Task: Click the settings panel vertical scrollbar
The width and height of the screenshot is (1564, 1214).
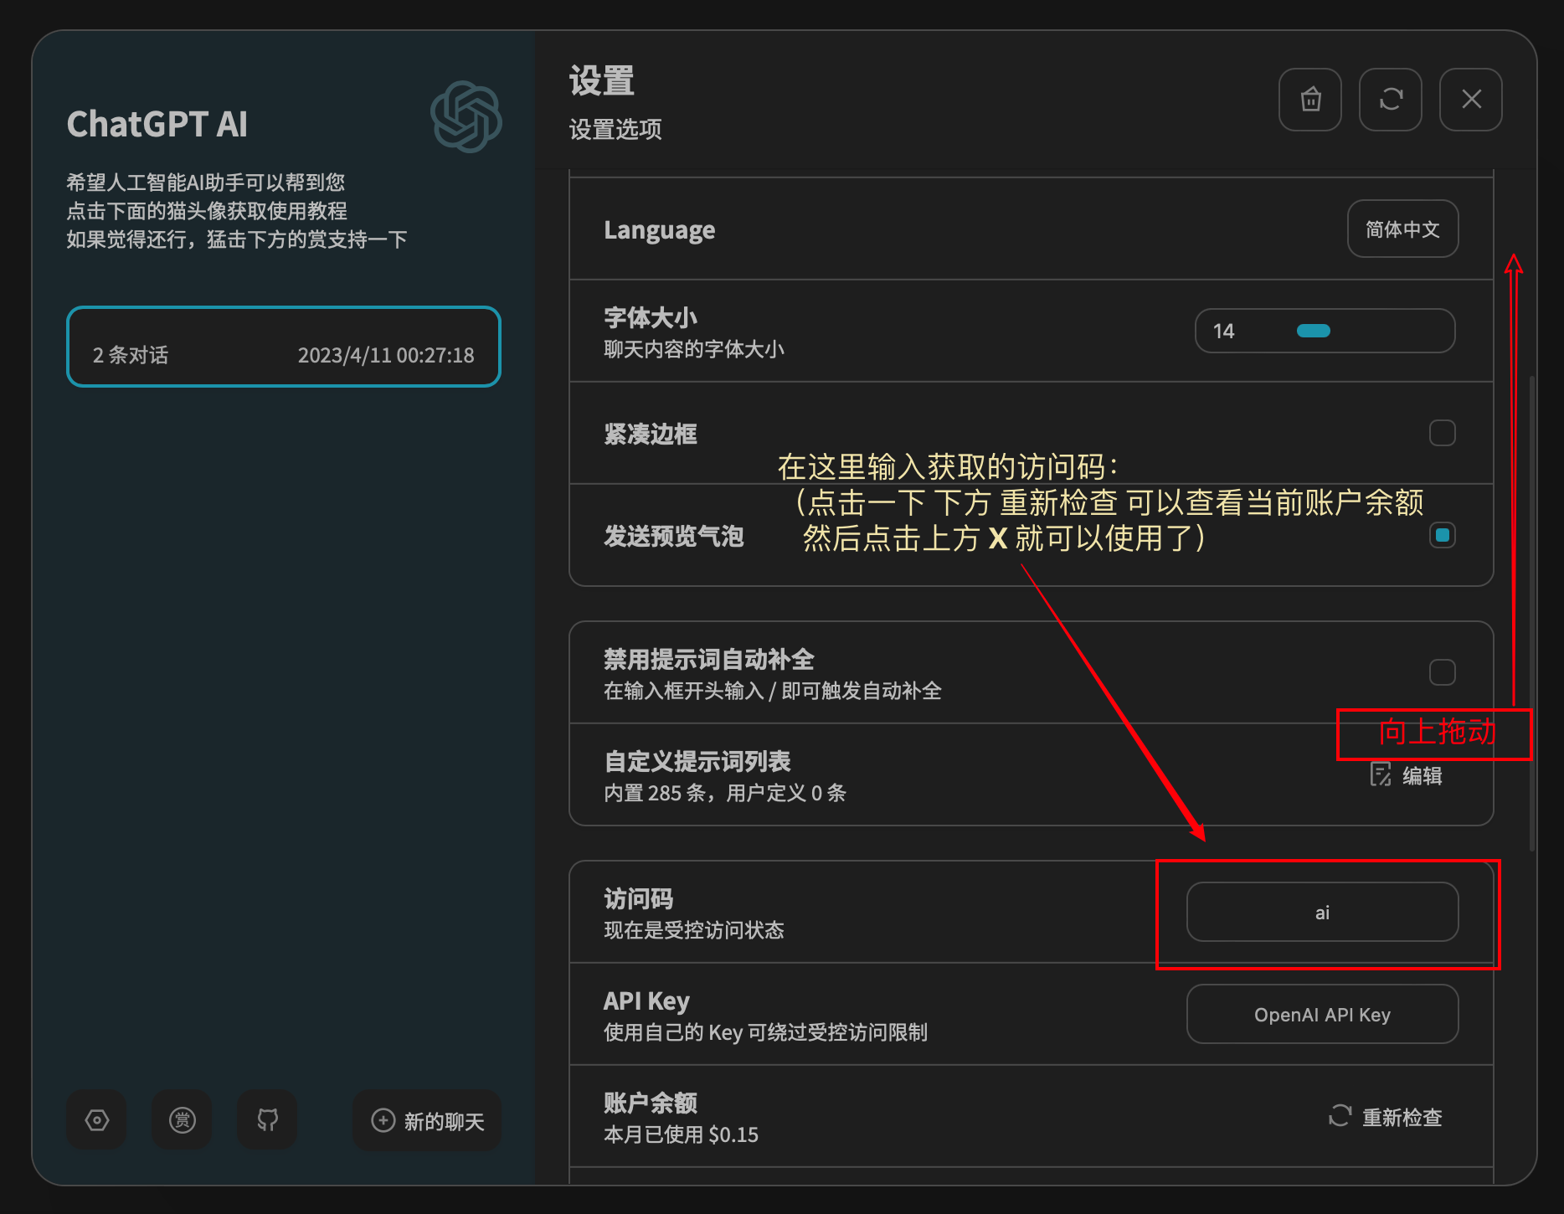Action: point(1532,613)
